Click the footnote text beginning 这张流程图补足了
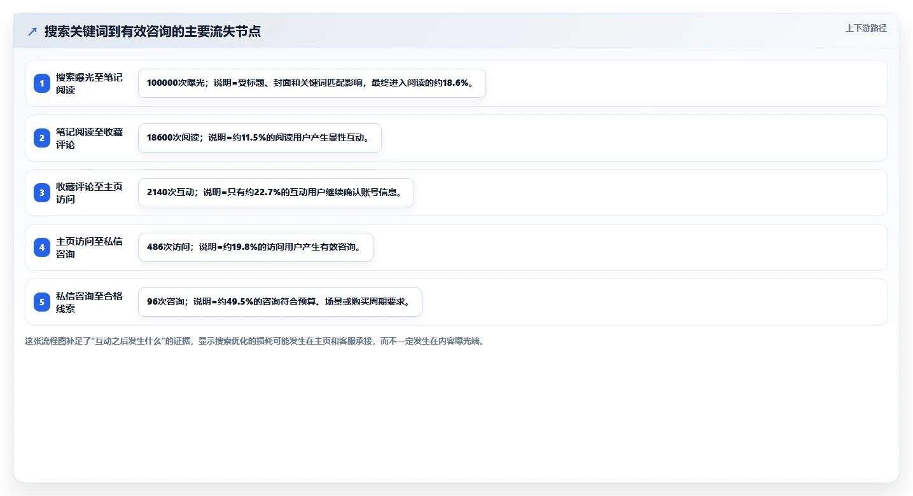Viewport: 913px width, 496px height. (254, 341)
